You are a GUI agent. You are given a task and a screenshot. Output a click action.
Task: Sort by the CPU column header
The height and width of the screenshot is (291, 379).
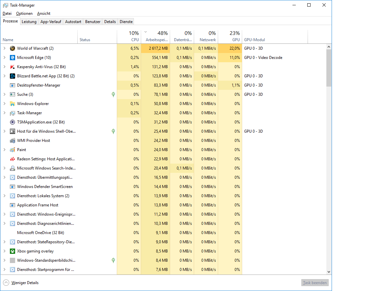129,37
